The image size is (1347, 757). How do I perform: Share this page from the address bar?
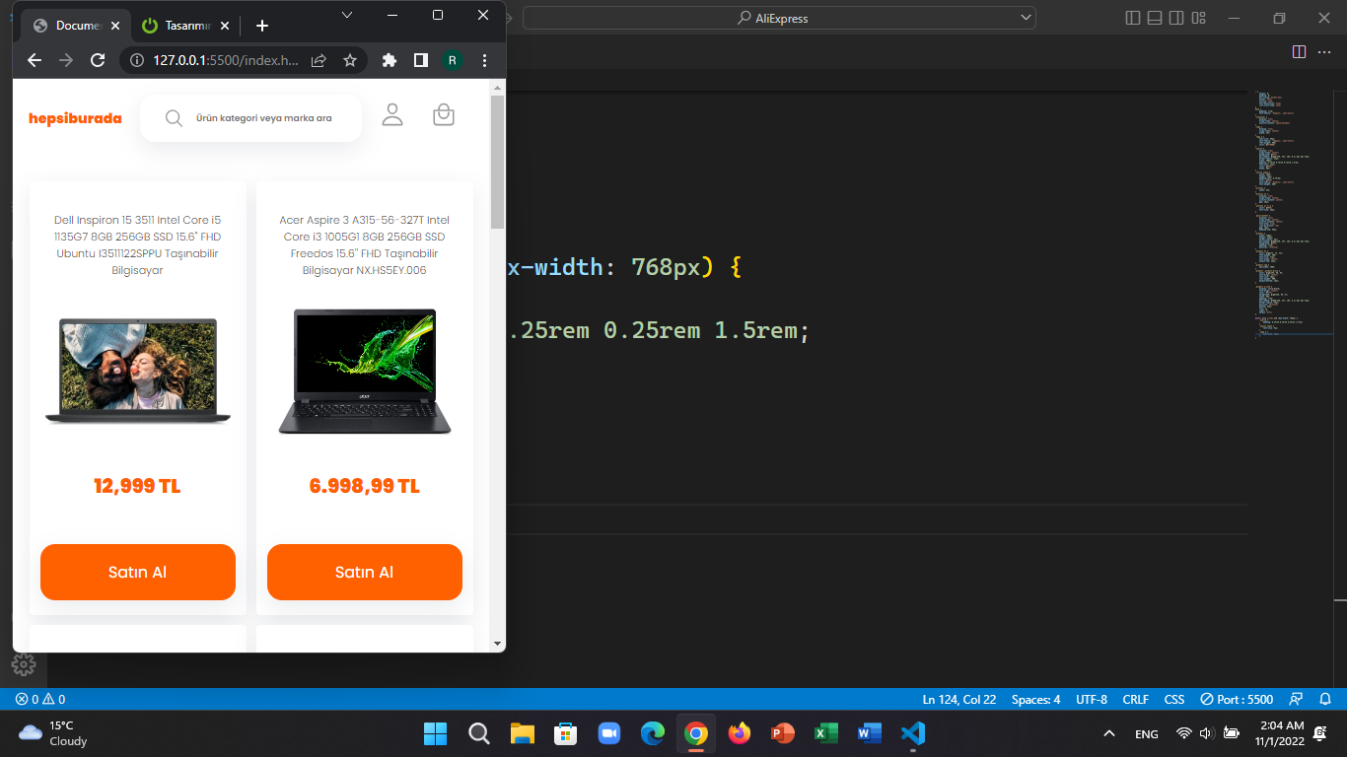(x=319, y=60)
